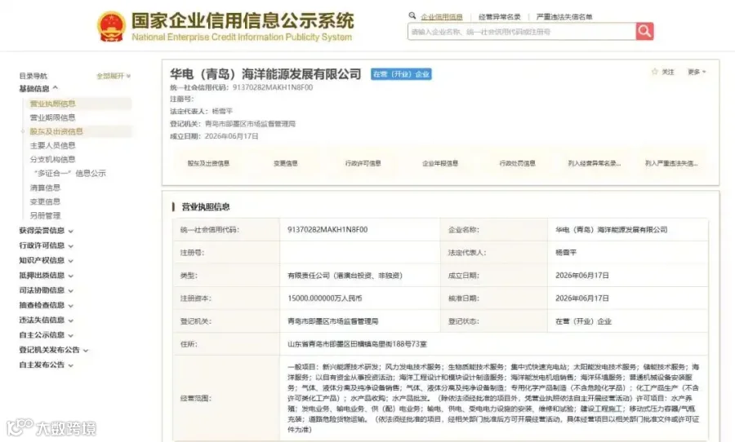This screenshot has width=735, height=442.
Task: Open 清算信息 in sidebar
Action: 45,188
